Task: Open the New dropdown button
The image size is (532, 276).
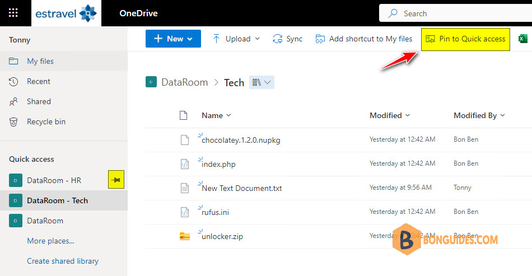Action: point(173,39)
